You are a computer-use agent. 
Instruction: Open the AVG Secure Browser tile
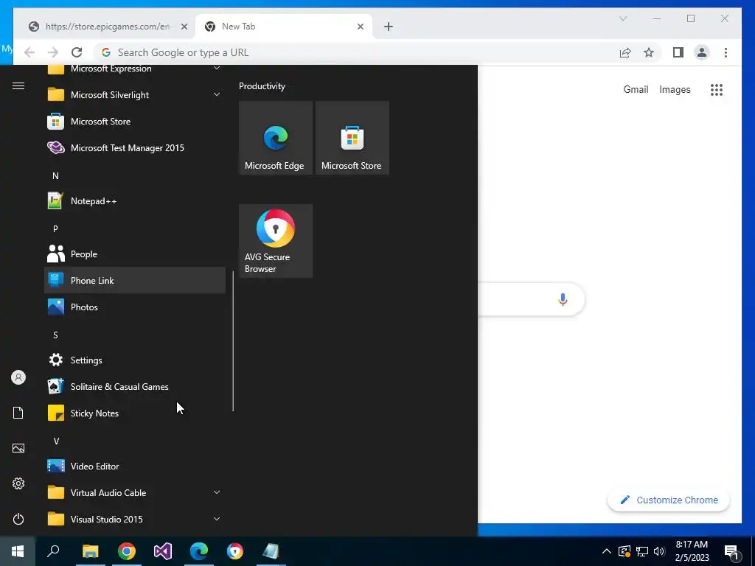pos(276,241)
